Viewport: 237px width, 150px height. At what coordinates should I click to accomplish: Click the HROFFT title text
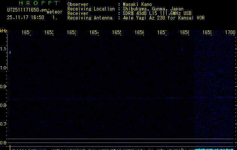click(39, 3)
